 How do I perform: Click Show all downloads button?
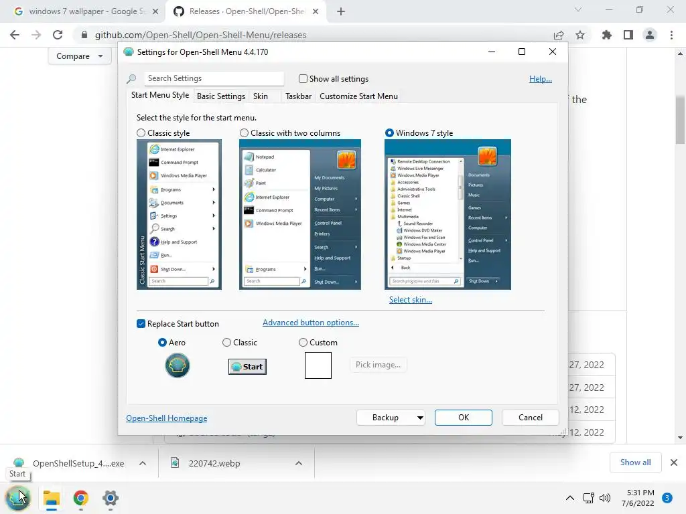(x=635, y=462)
